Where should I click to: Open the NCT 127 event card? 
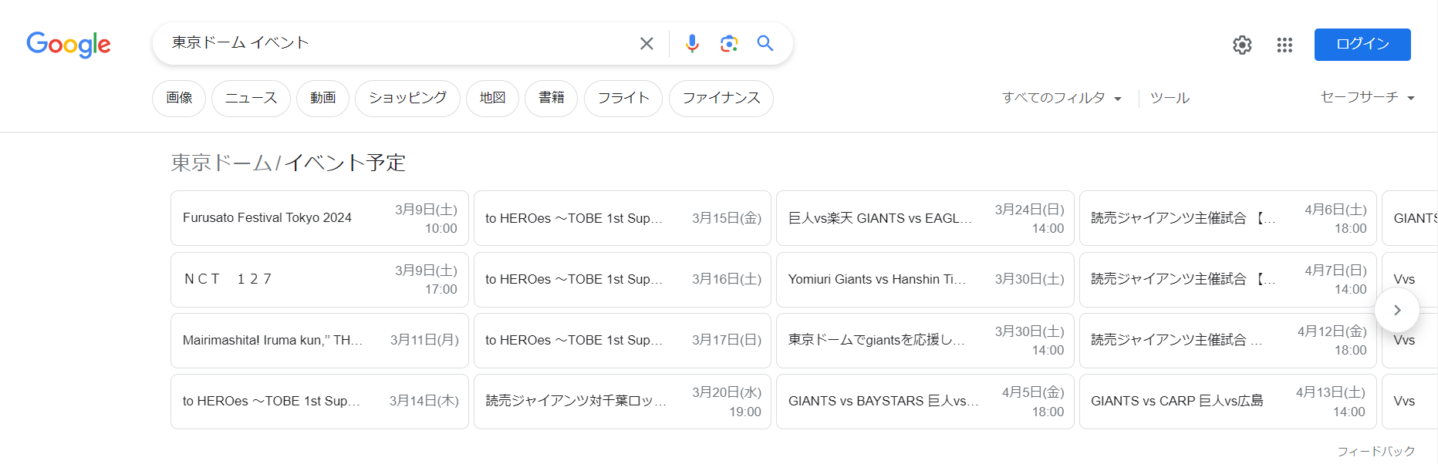[319, 279]
